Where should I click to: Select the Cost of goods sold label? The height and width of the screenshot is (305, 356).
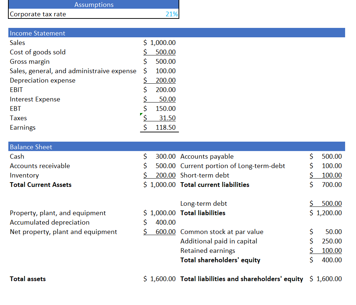(37, 52)
